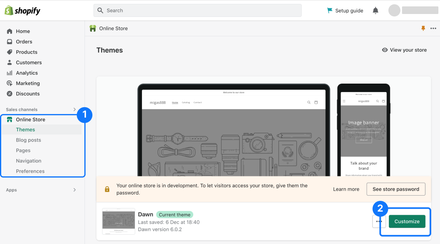Go to Blog posts submenu
Viewport: 440px width, 244px height.
click(x=28, y=140)
